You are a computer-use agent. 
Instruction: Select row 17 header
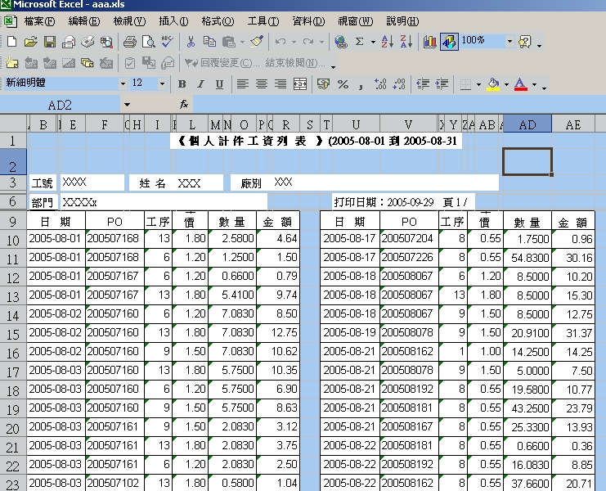pyautogui.click(x=13, y=372)
